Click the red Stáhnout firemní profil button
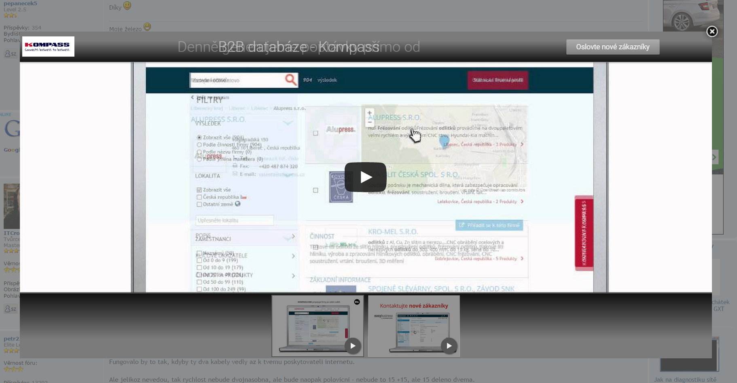This screenshot has width=737, height=383. 498,80
